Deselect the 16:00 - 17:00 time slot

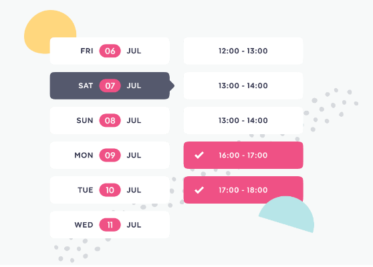tap(243, 155)
